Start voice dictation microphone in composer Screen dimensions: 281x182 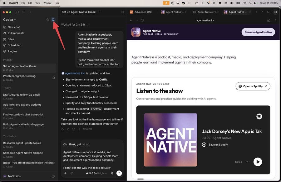coord(112,173)
